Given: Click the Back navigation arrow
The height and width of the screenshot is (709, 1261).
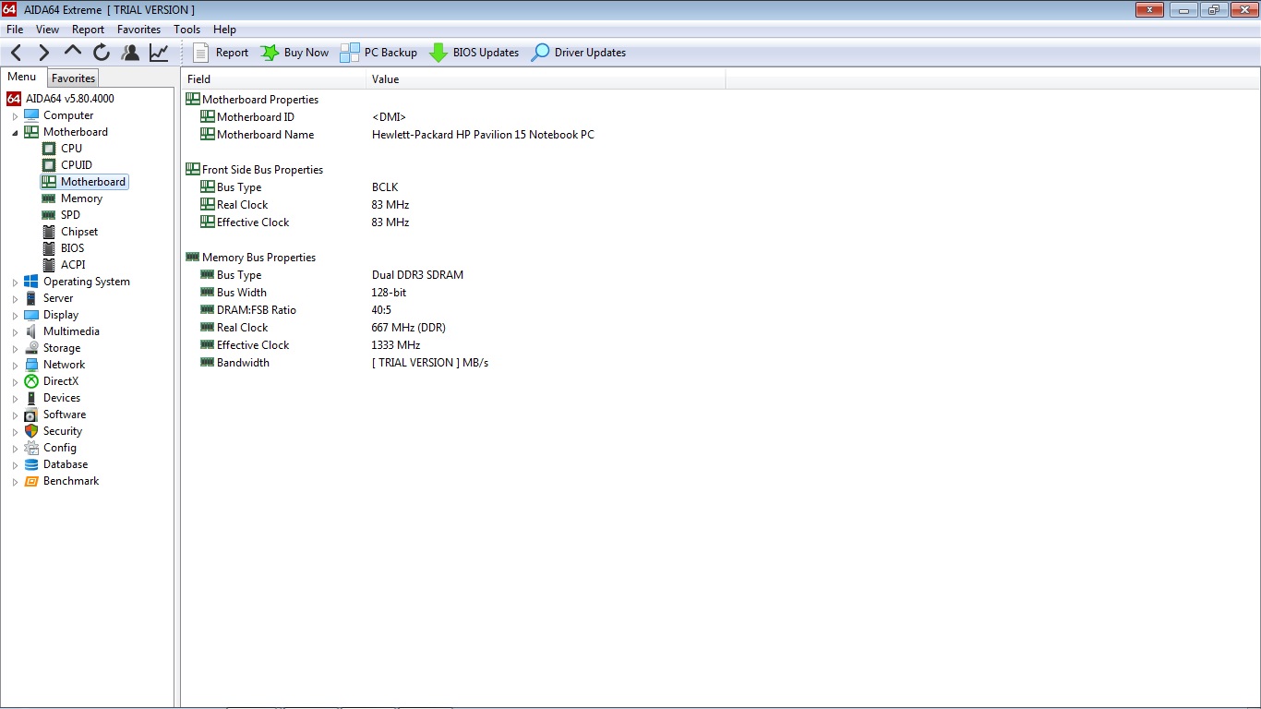Looking at the screenshot, I should click(17, 53).
